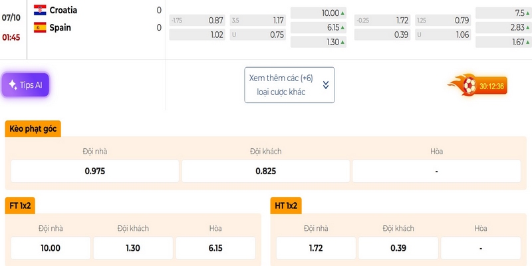The width and height of the screenshot is (532, 266).
Task: Select the HT 1x2 tab
Action: 286,205
